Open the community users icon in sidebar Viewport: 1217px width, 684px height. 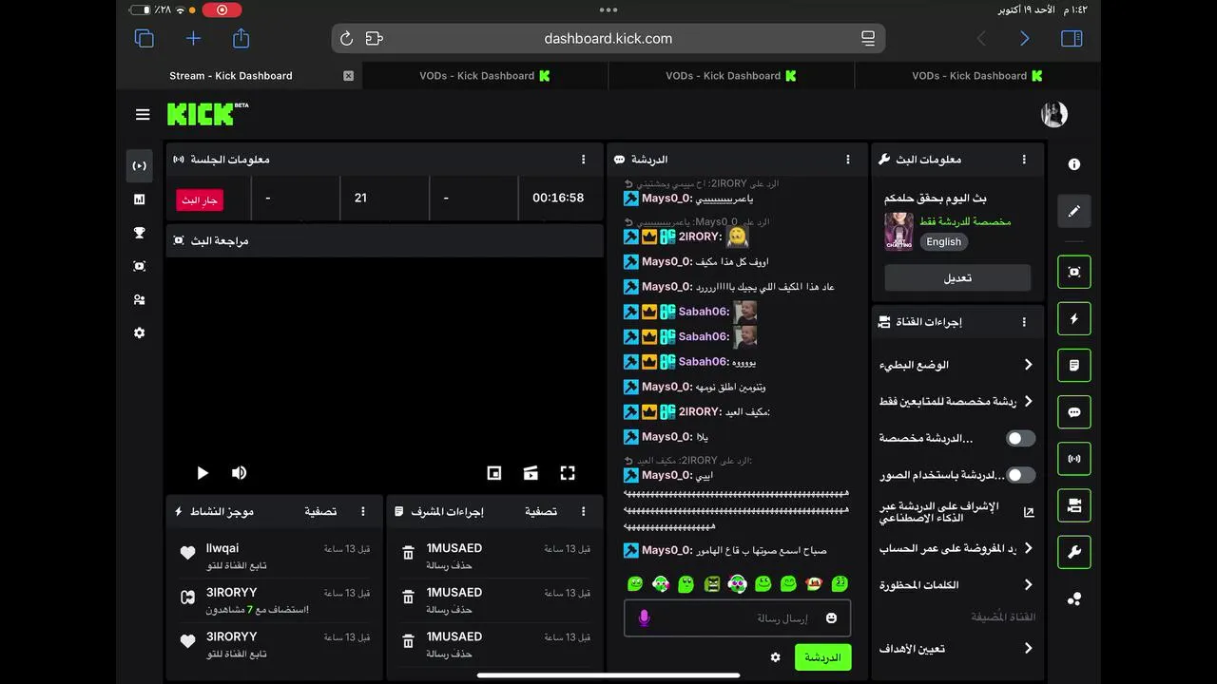[x=140, y=299]
